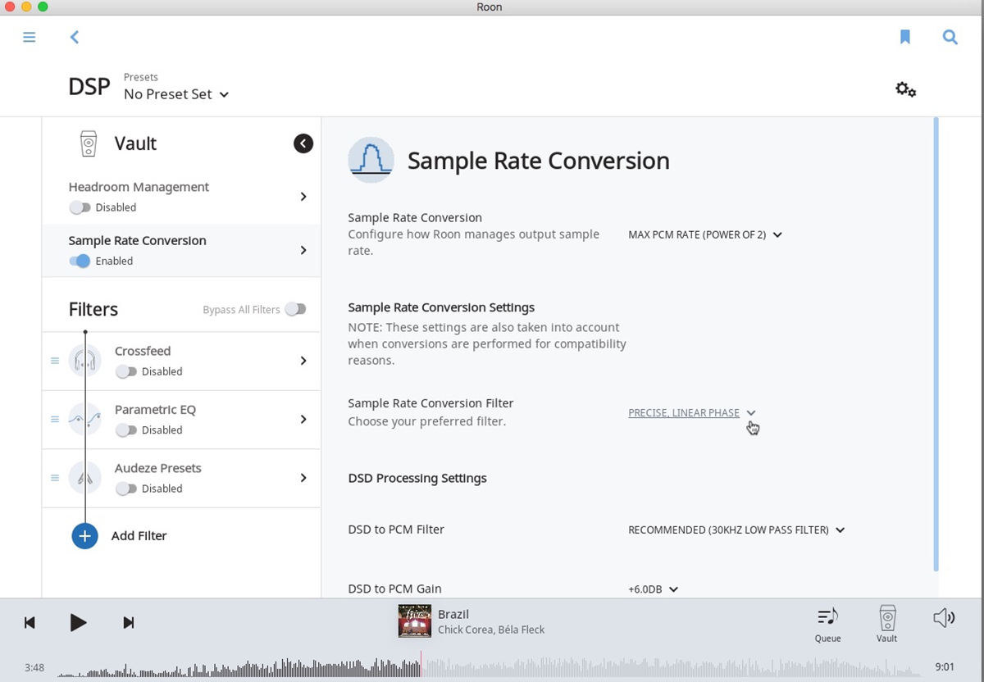This screenshot has height=682, width=984.
Task: Click the DSD Processing Settings heading
Action: click(417, 478)
